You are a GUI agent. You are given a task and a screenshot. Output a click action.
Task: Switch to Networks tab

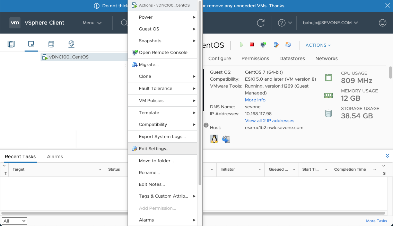[326, 58]
